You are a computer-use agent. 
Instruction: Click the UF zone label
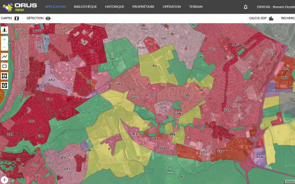tap(68, 71)
